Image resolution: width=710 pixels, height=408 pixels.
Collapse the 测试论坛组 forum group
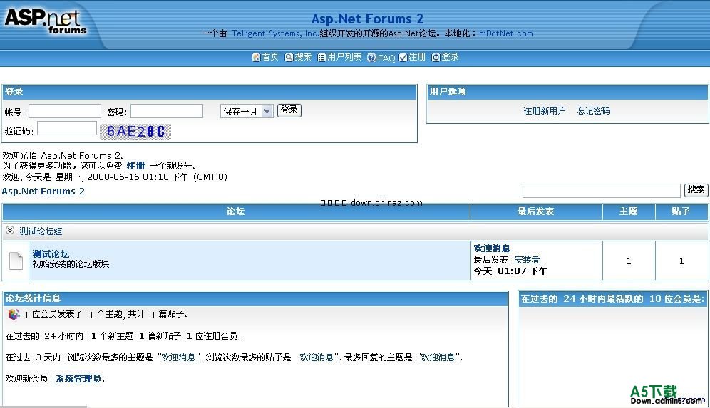point(10,231)
